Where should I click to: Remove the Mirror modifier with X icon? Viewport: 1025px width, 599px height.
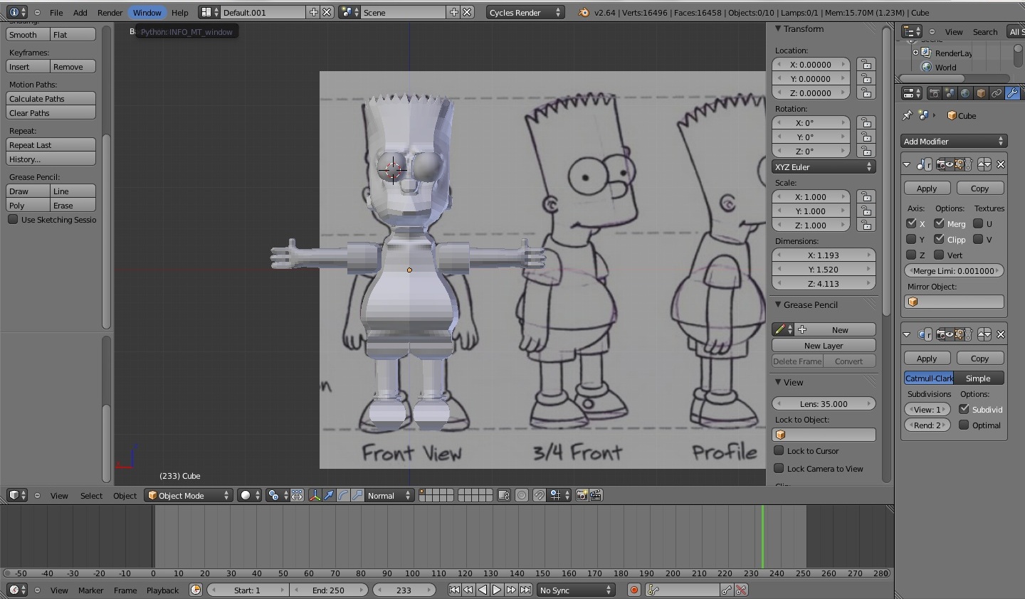click(x=1001, y=164)
